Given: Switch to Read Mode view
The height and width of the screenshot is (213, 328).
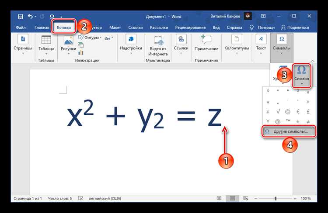Looking at the screenshot, I should [x=219, y=198].
